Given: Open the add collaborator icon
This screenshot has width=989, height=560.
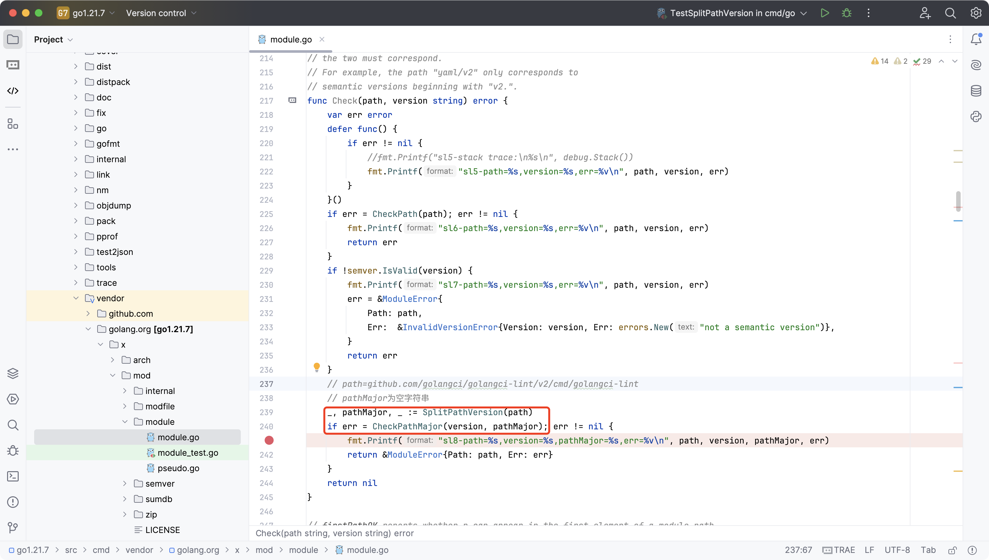Looking at the screenshot, I should (925, 13).
